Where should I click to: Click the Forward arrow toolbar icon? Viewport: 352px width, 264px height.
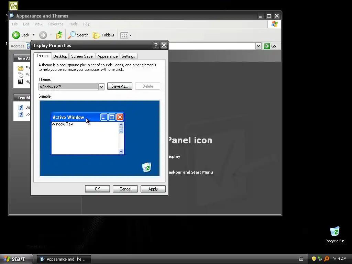click(x=43, y=35)
